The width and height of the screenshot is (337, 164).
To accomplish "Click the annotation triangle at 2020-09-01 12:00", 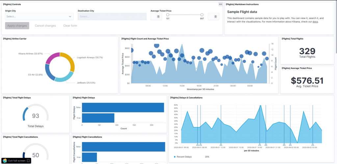I will (x=221, y=145).
